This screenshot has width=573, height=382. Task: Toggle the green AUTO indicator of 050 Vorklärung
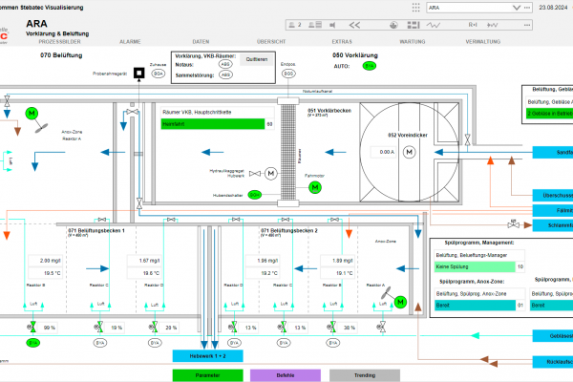coord(370,66)
